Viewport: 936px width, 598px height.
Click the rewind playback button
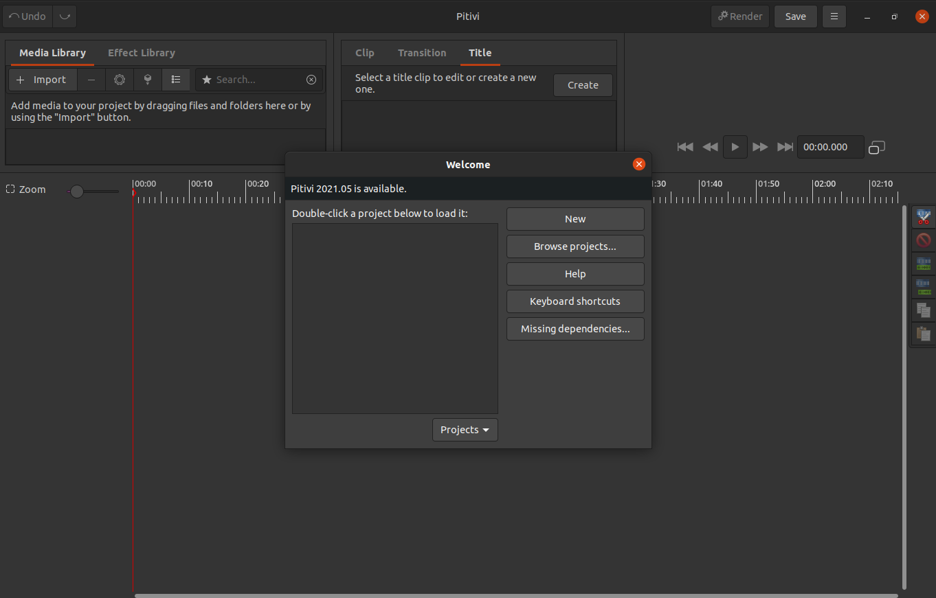(710, 147)
